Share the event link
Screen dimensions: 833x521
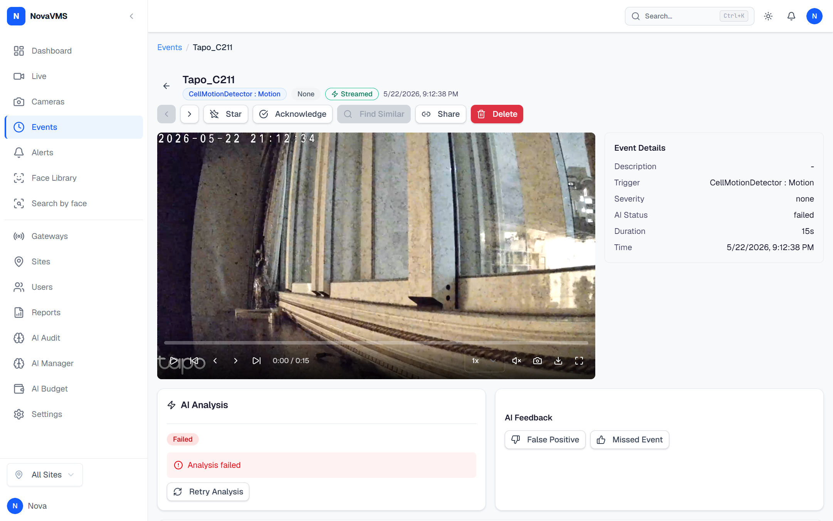(x=441, y=114)
